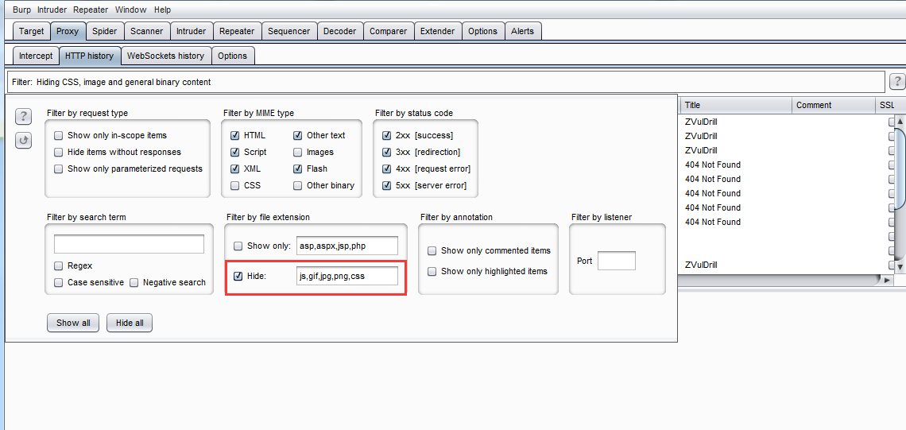Check Other binary MIME type
Screen dimensions: 906x430
(297, 185)
